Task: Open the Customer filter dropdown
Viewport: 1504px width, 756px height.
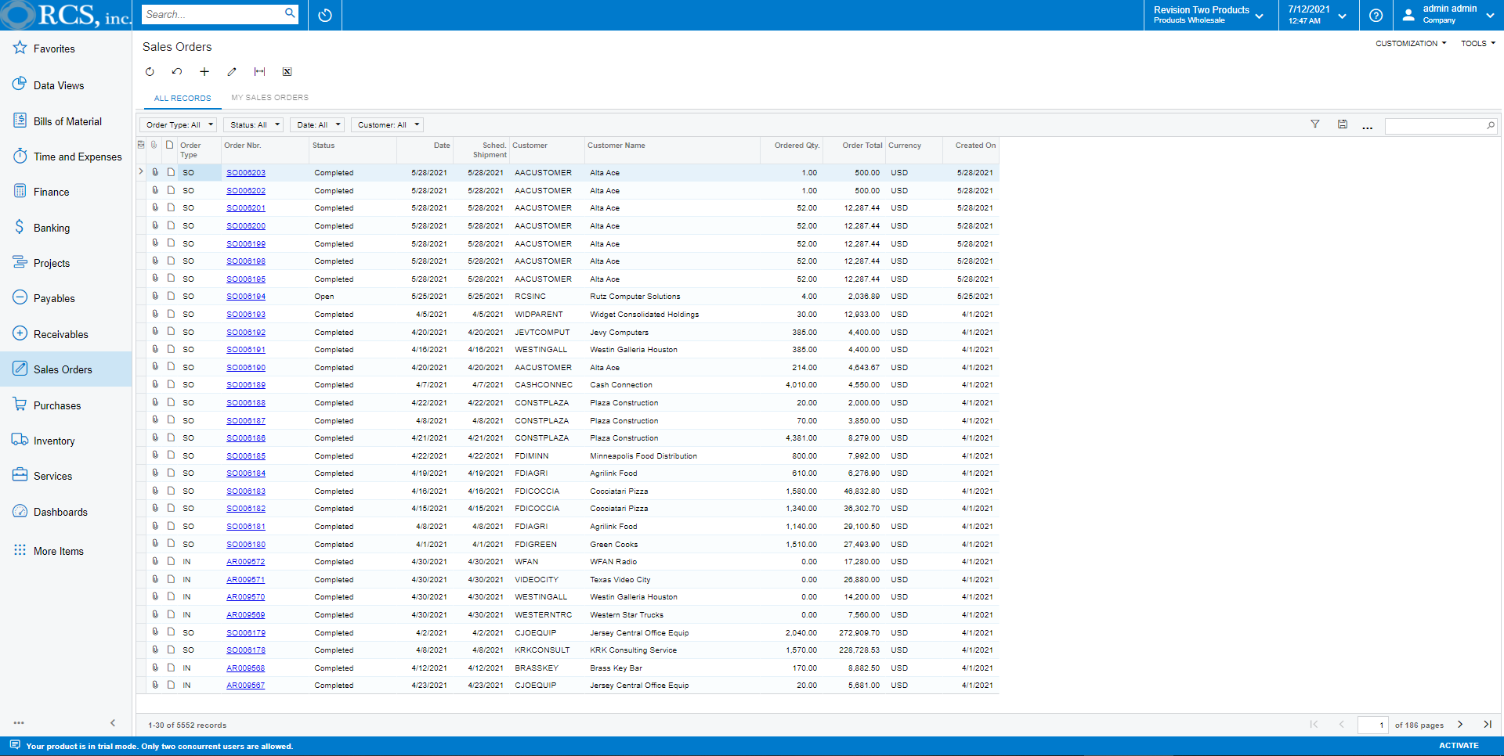Action: click(388, 124)
